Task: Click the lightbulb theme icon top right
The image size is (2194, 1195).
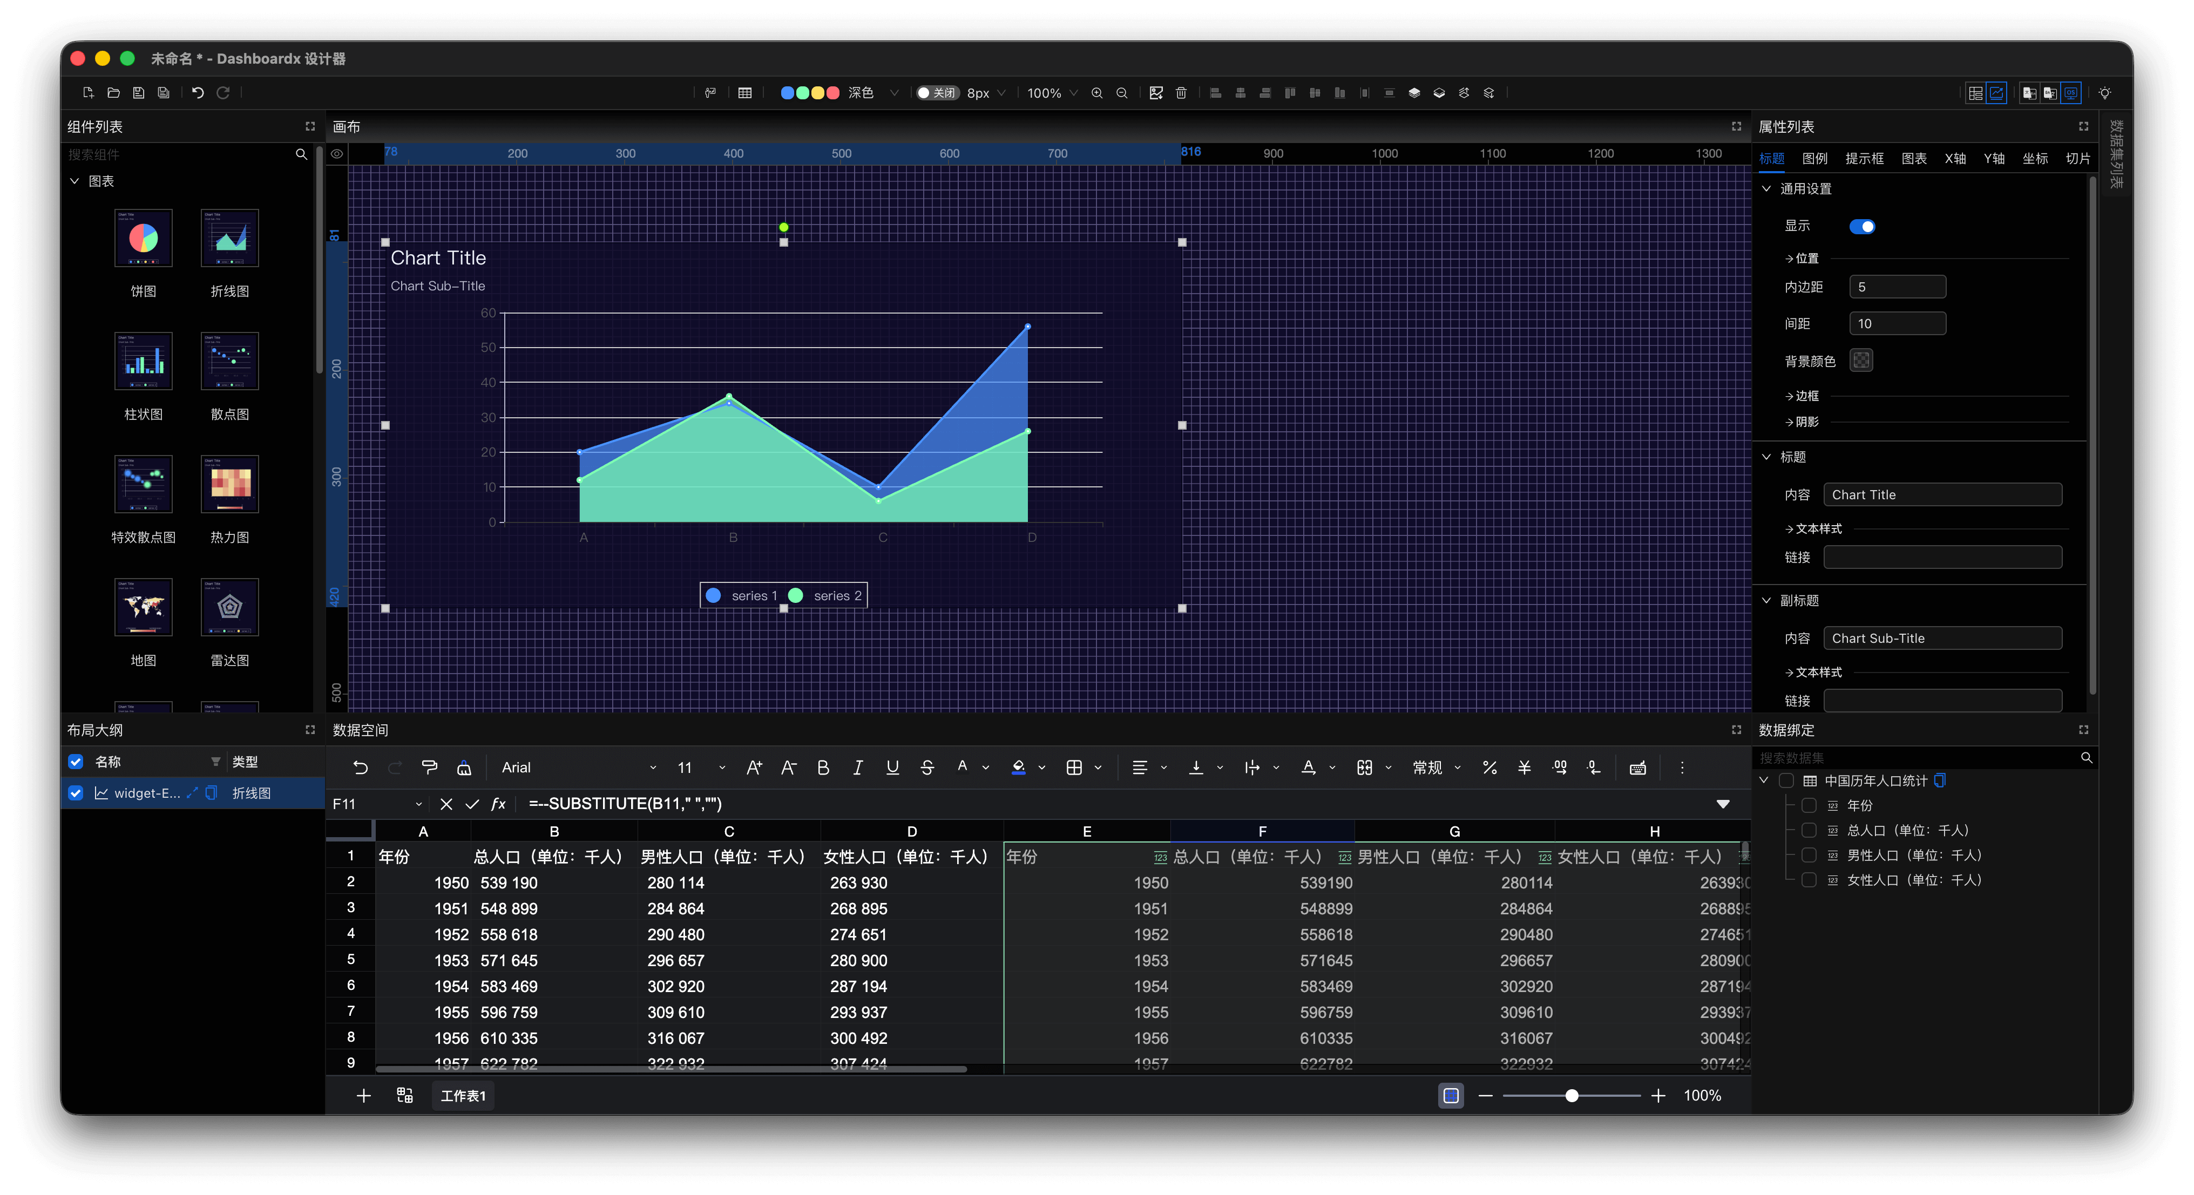Action: (2104, 93)
